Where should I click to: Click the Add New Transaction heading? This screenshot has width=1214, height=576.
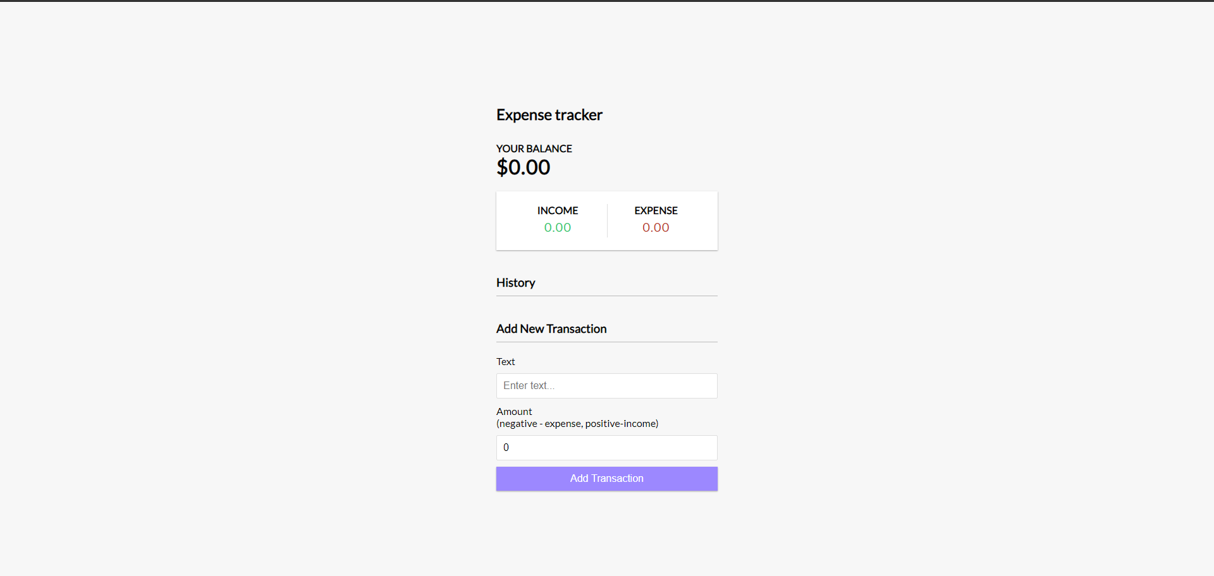pyautogui.click(x=551, y=329)
